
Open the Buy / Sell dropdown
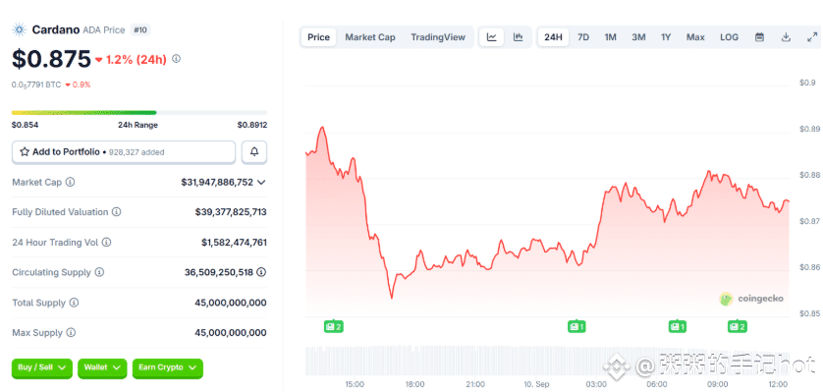[x=42, y=367]
